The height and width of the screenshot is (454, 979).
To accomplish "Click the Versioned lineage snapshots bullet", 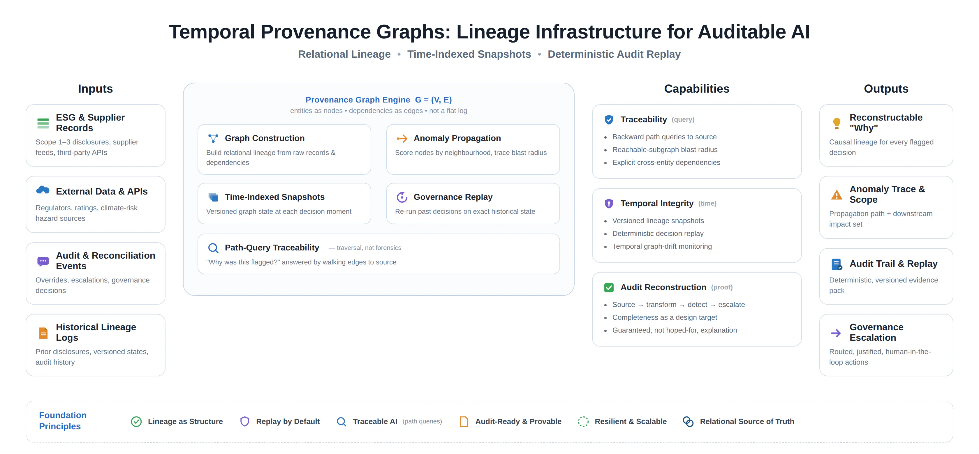I will pyautogui.click(x=658, y=221).
